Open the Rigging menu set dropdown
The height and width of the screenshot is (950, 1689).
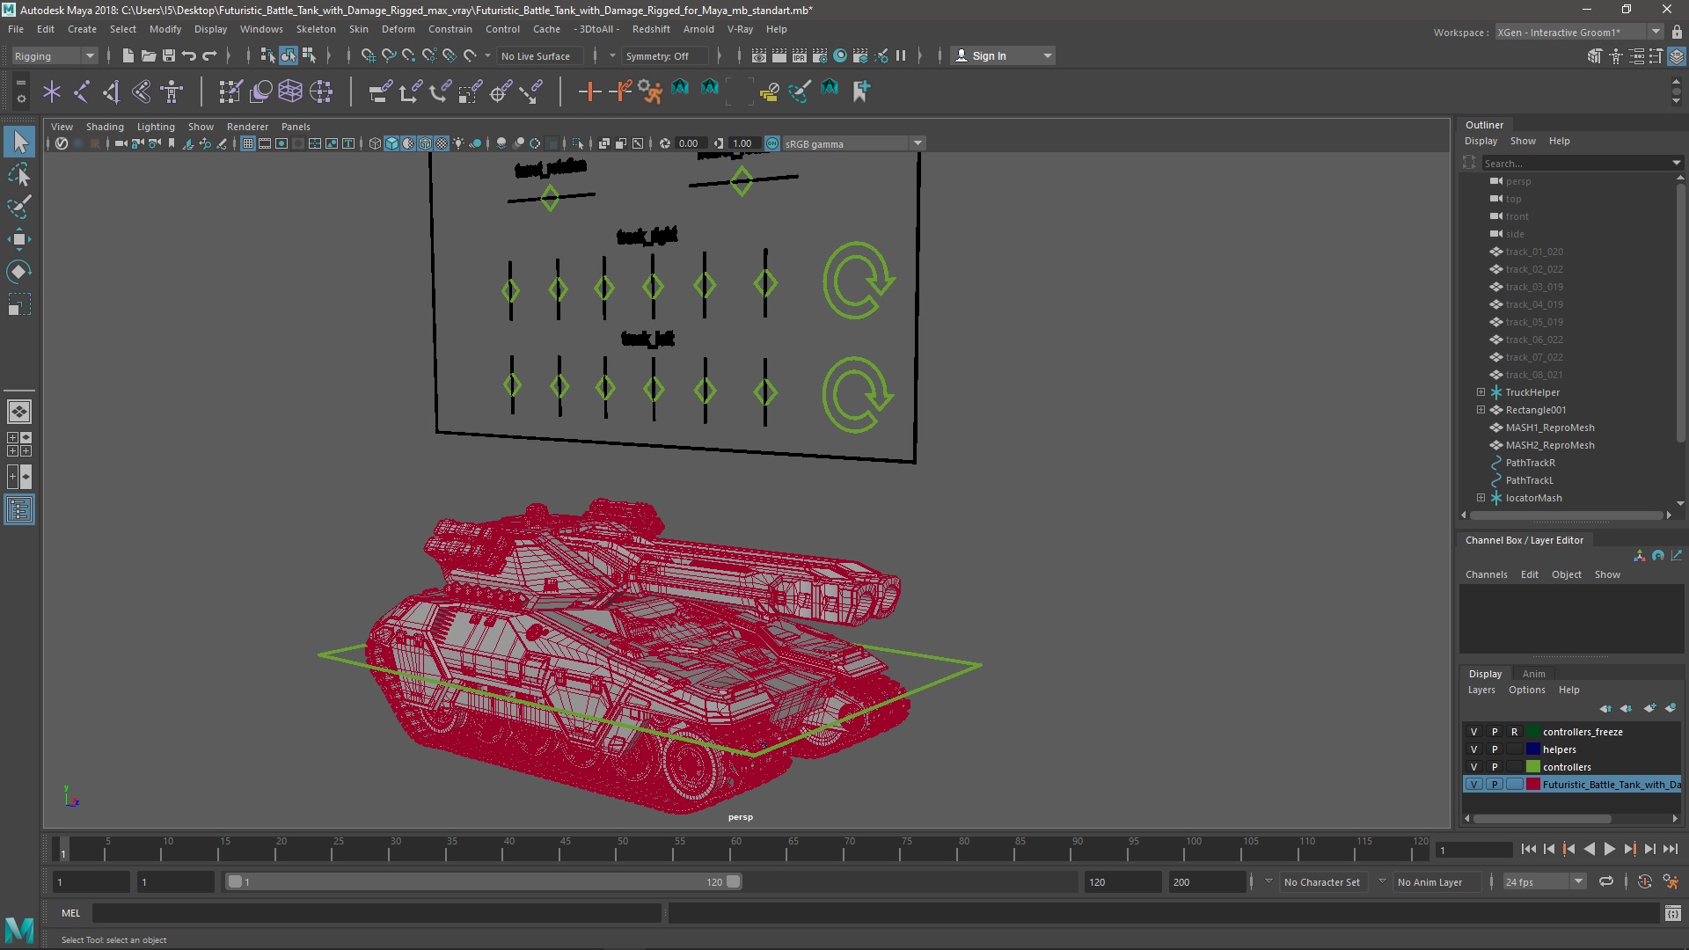(x=54, y=55)
